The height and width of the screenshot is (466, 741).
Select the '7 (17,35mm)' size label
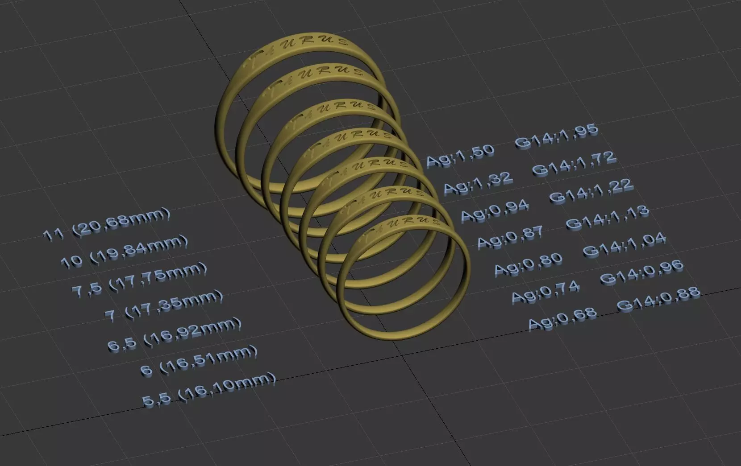[163, 306]
